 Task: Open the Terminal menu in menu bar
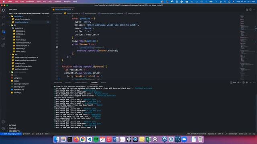pos(58,2)
